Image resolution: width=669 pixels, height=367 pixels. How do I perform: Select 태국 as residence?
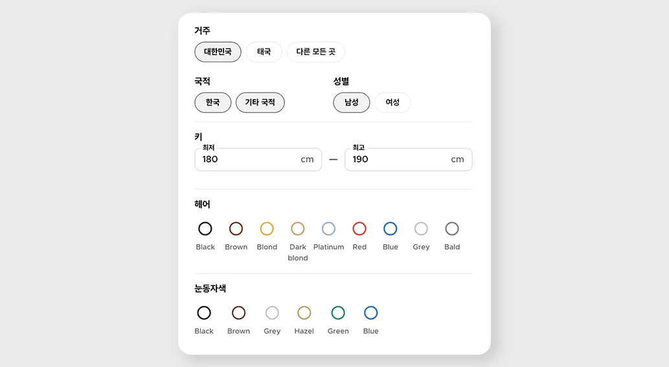[x=264, y=52]
